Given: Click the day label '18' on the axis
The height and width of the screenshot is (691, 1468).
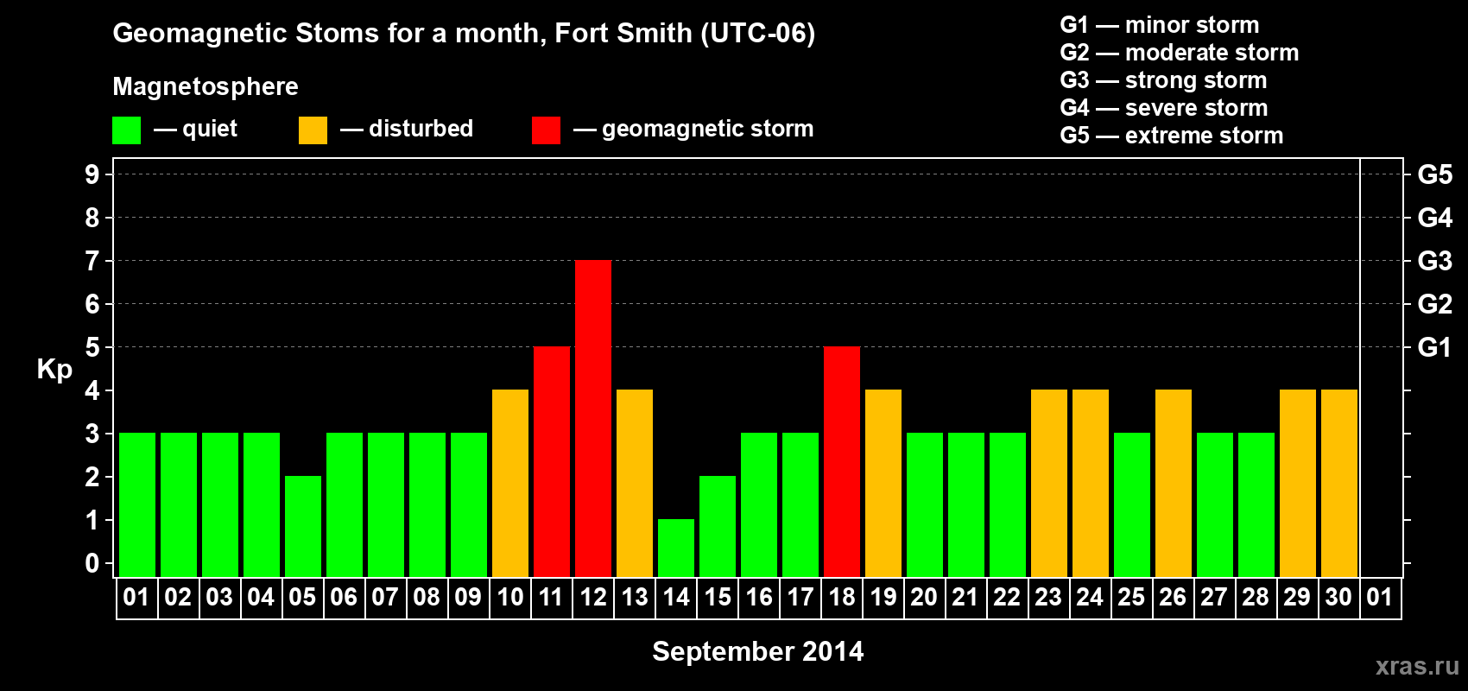Looking at the screenshot, I should [842, 597].
